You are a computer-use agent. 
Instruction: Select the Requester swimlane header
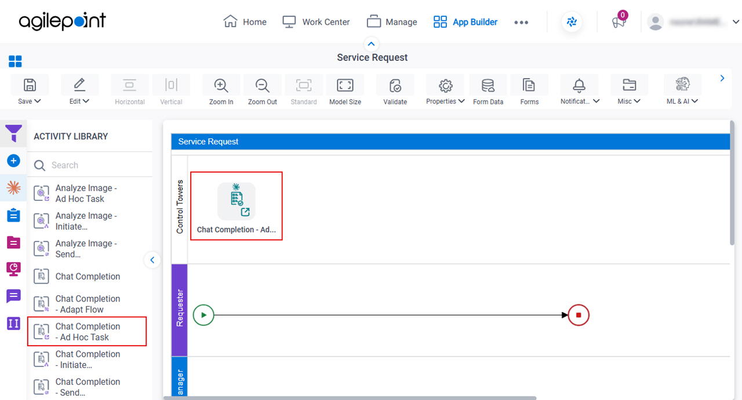[x=180, y=310]
